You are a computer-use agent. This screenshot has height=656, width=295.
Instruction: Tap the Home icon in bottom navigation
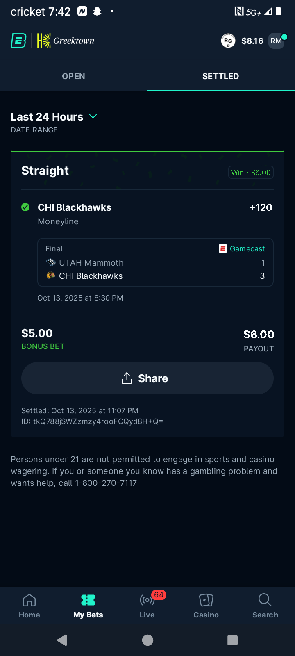tap(29, 600)
